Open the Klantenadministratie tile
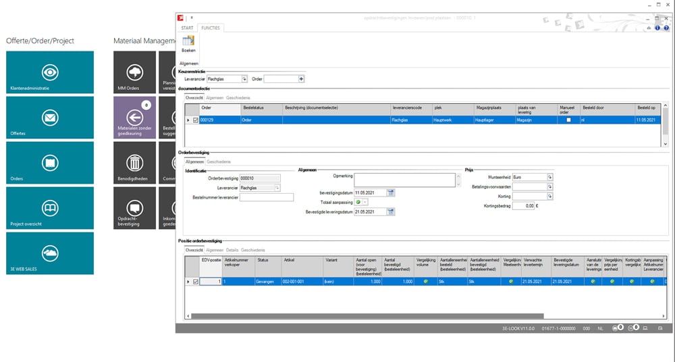 click(50, 72)
